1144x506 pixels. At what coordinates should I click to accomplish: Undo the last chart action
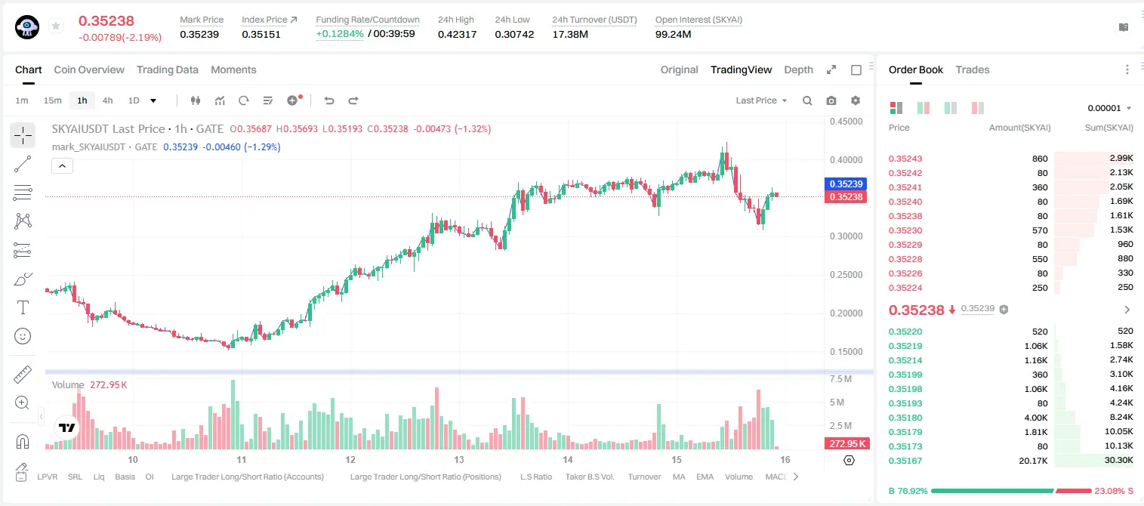(328, 100)
